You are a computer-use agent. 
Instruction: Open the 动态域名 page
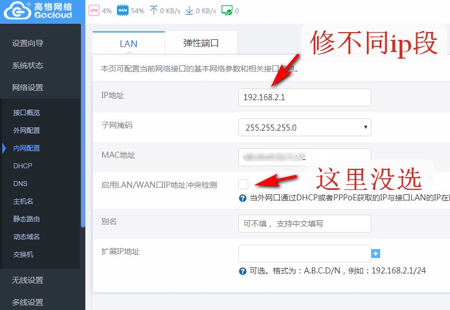(x=27, y=237)
